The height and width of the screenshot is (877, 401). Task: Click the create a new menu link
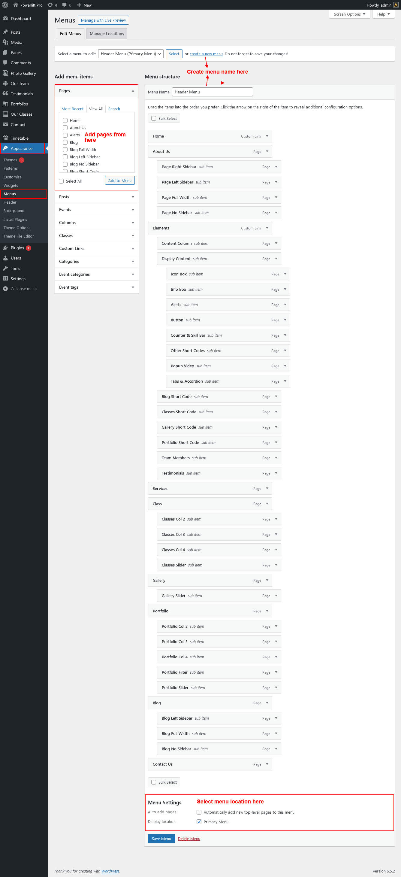coord(206,54)
